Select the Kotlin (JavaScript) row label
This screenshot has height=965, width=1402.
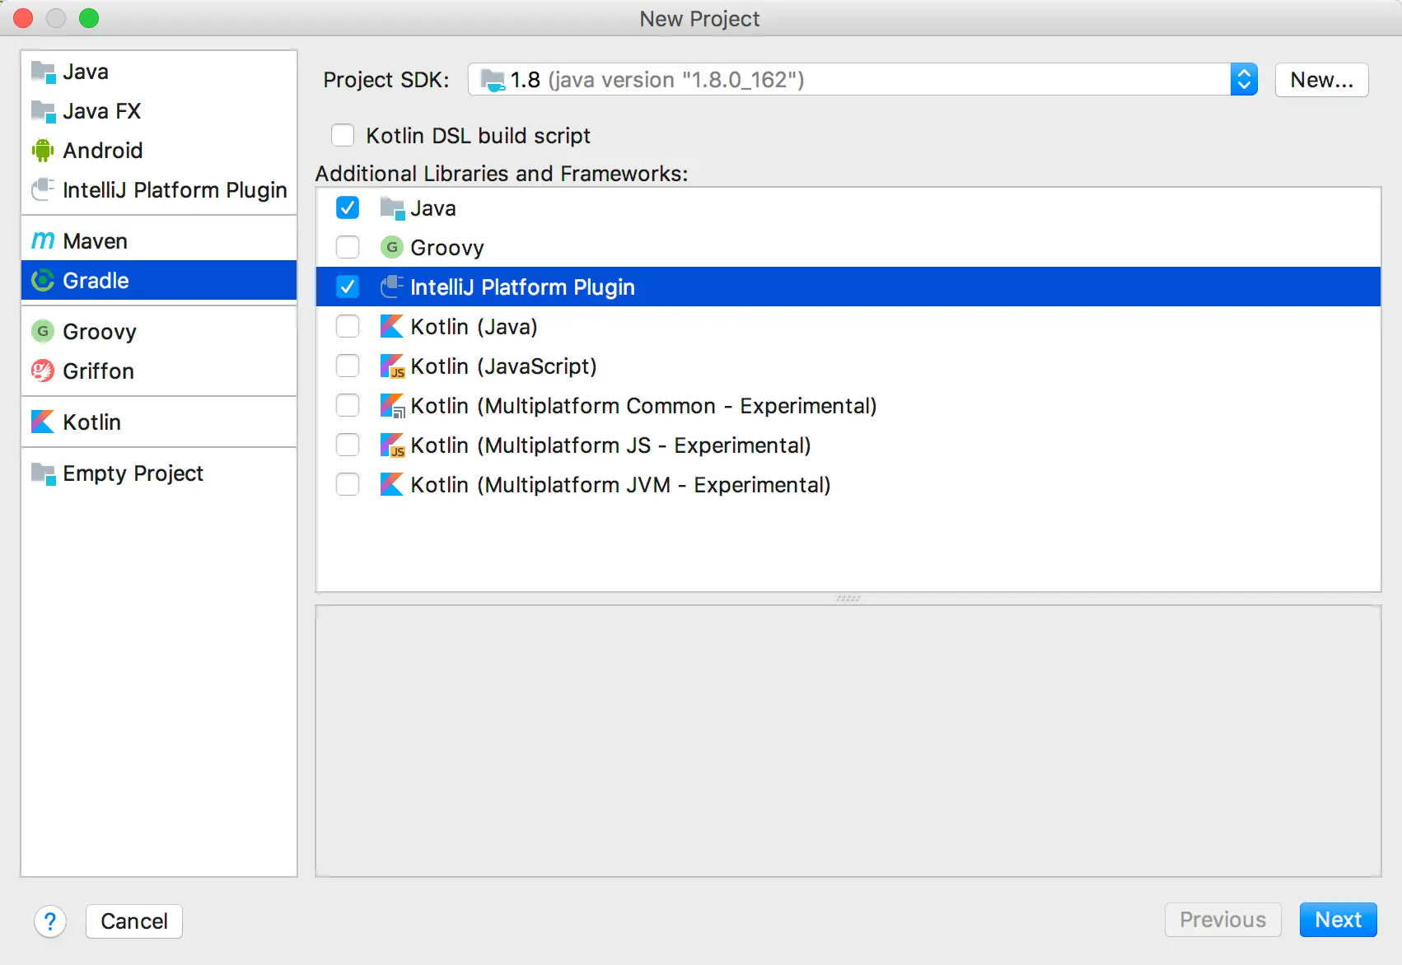tap(503, 366)
